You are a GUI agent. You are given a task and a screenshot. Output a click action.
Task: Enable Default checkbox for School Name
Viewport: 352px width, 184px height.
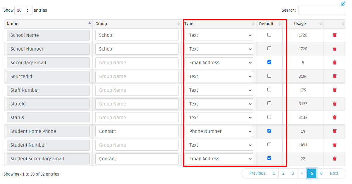click(x=269, y=34)
